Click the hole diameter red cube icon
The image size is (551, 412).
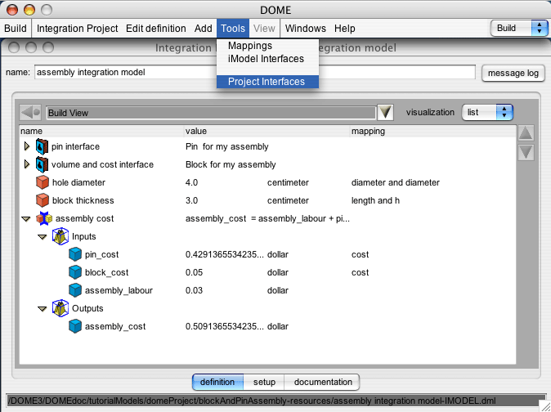coord(43,182)
